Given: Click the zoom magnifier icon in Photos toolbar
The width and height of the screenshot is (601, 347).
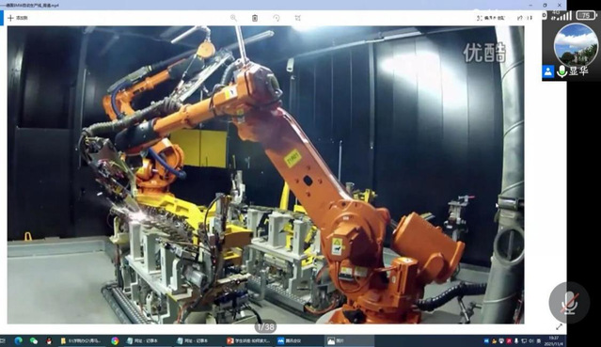Looking at the screenshot, I should pos(233,18).
